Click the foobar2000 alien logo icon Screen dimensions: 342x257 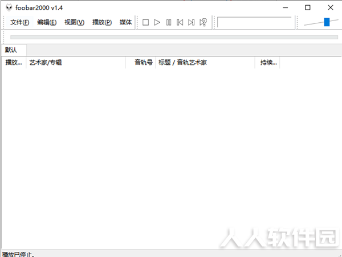point(9,7)
